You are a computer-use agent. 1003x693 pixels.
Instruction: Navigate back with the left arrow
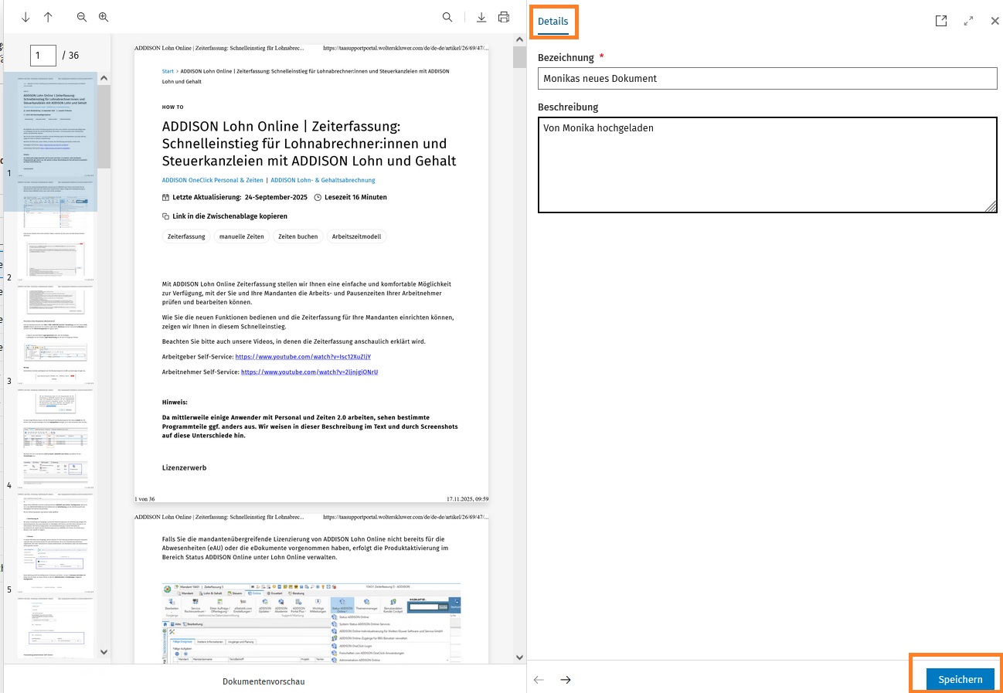coord(539,680)
